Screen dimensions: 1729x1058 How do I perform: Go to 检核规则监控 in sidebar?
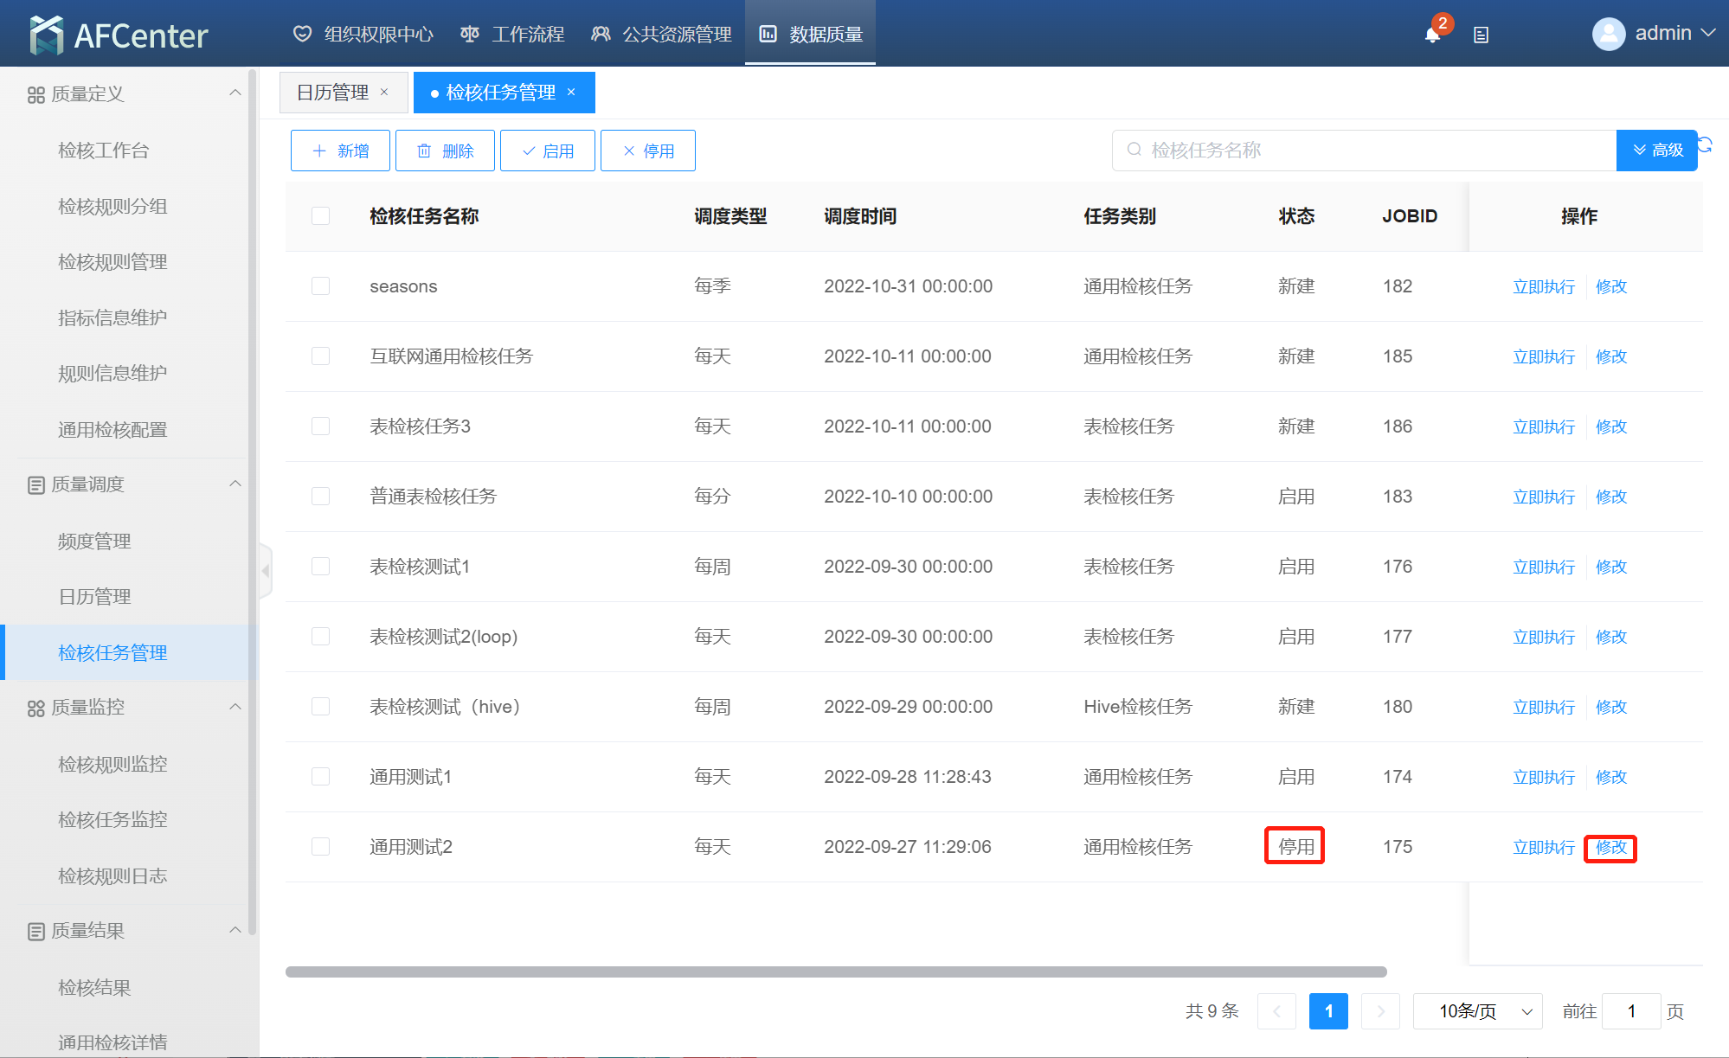pos(112,764)
